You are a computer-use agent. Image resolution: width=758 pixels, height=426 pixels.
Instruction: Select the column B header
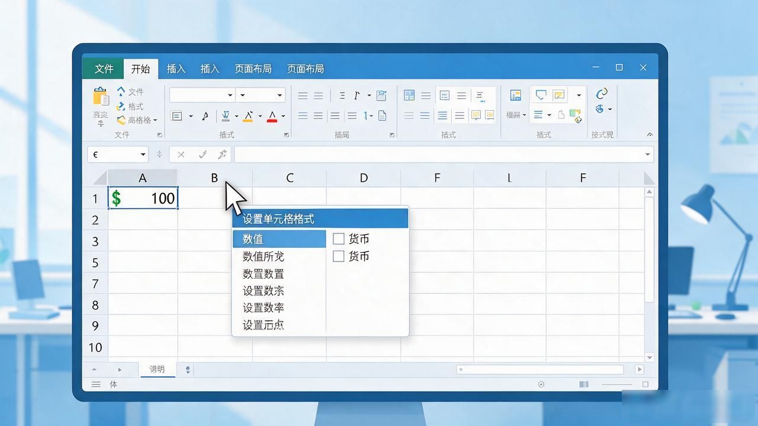214,177
